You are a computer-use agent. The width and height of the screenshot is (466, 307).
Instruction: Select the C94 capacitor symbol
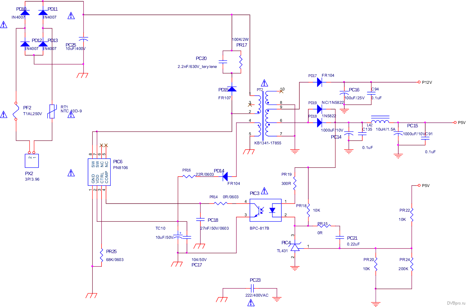coord(371,94)
